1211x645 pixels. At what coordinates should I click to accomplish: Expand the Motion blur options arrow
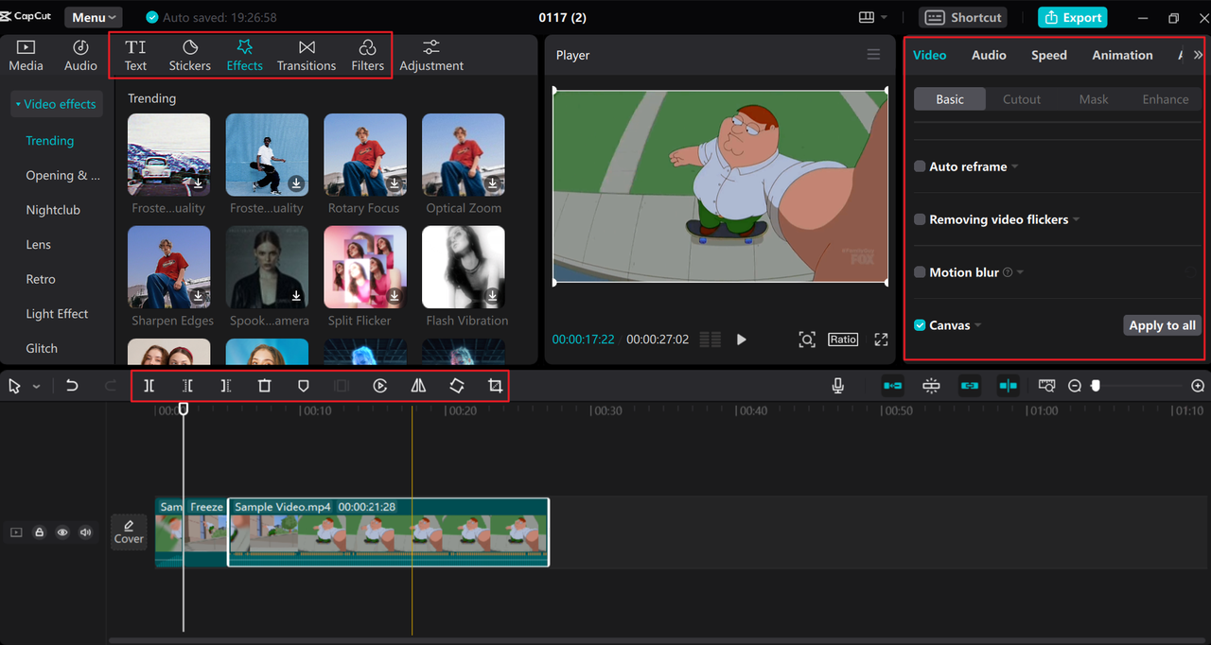1020,272
